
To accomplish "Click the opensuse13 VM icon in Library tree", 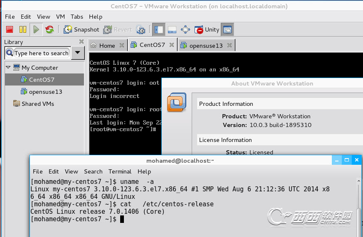I will pos(24,91).
